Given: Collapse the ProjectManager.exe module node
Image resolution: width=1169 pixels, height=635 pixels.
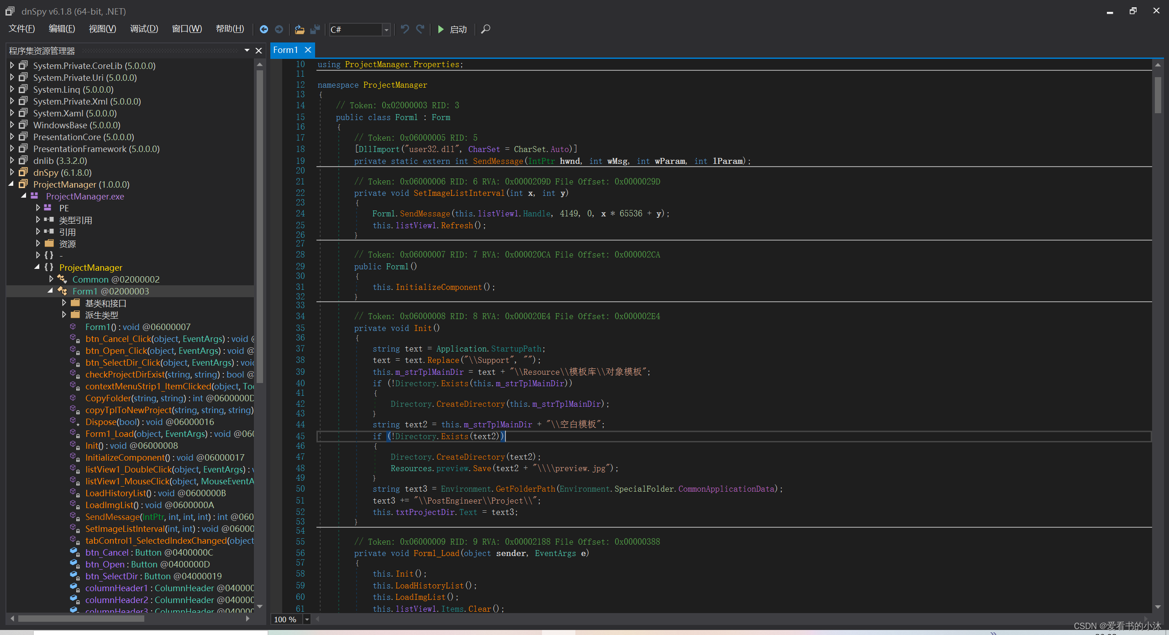Looking at the screenshot, I should tap(24, 196).
